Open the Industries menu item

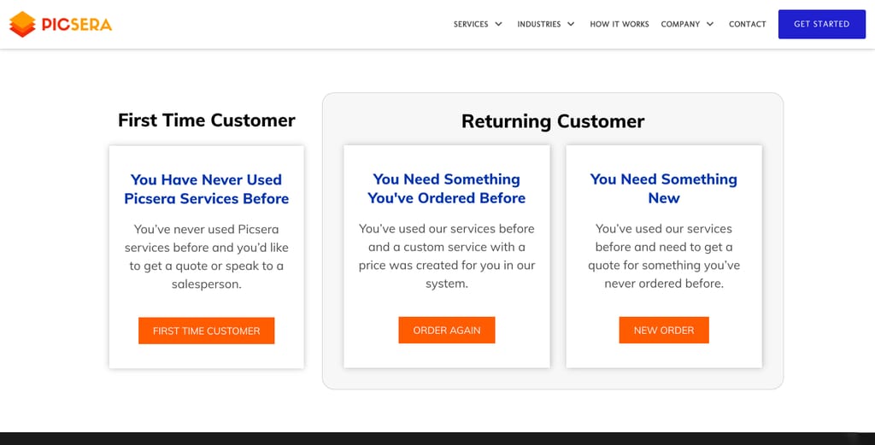point(538,24)
